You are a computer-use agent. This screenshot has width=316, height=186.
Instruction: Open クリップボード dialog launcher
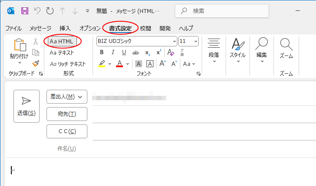41,74
